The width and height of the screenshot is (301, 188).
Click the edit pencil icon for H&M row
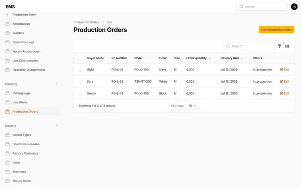pos(281,70)
